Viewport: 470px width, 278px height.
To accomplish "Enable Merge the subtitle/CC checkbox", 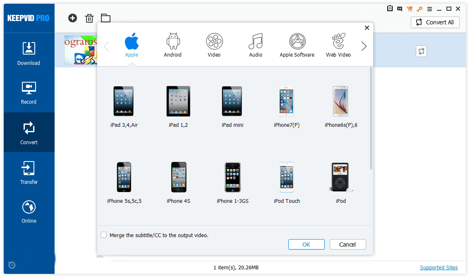I will [x=104, y=235].
